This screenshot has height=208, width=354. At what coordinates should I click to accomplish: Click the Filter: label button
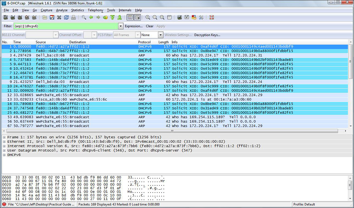coord(8,26)
